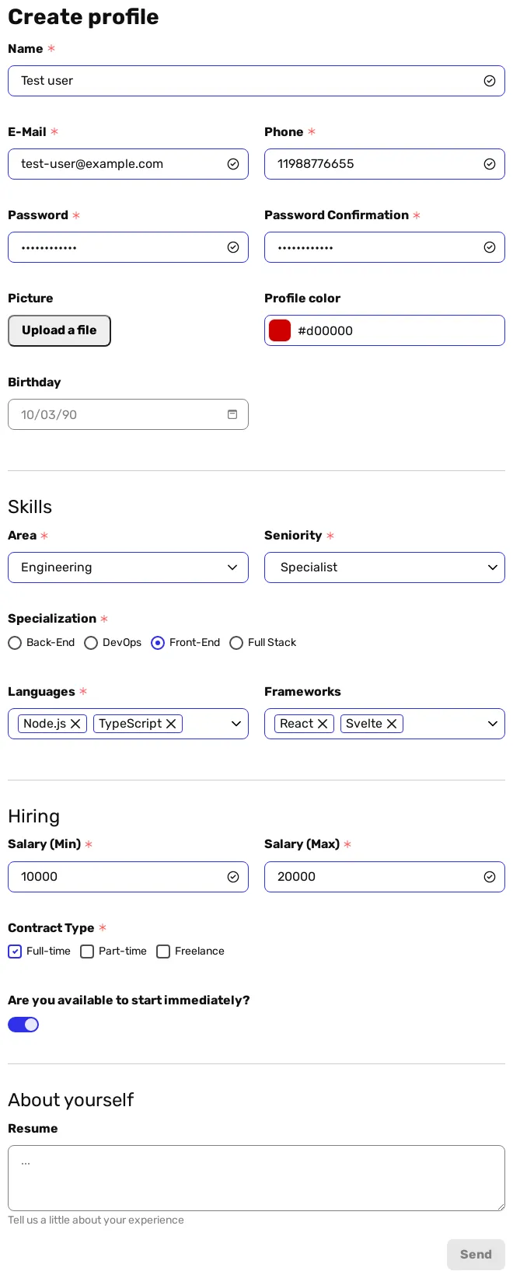Remove the Node.js language tag
This screenshot has height=1278, width=513.
tap(75, 724)
